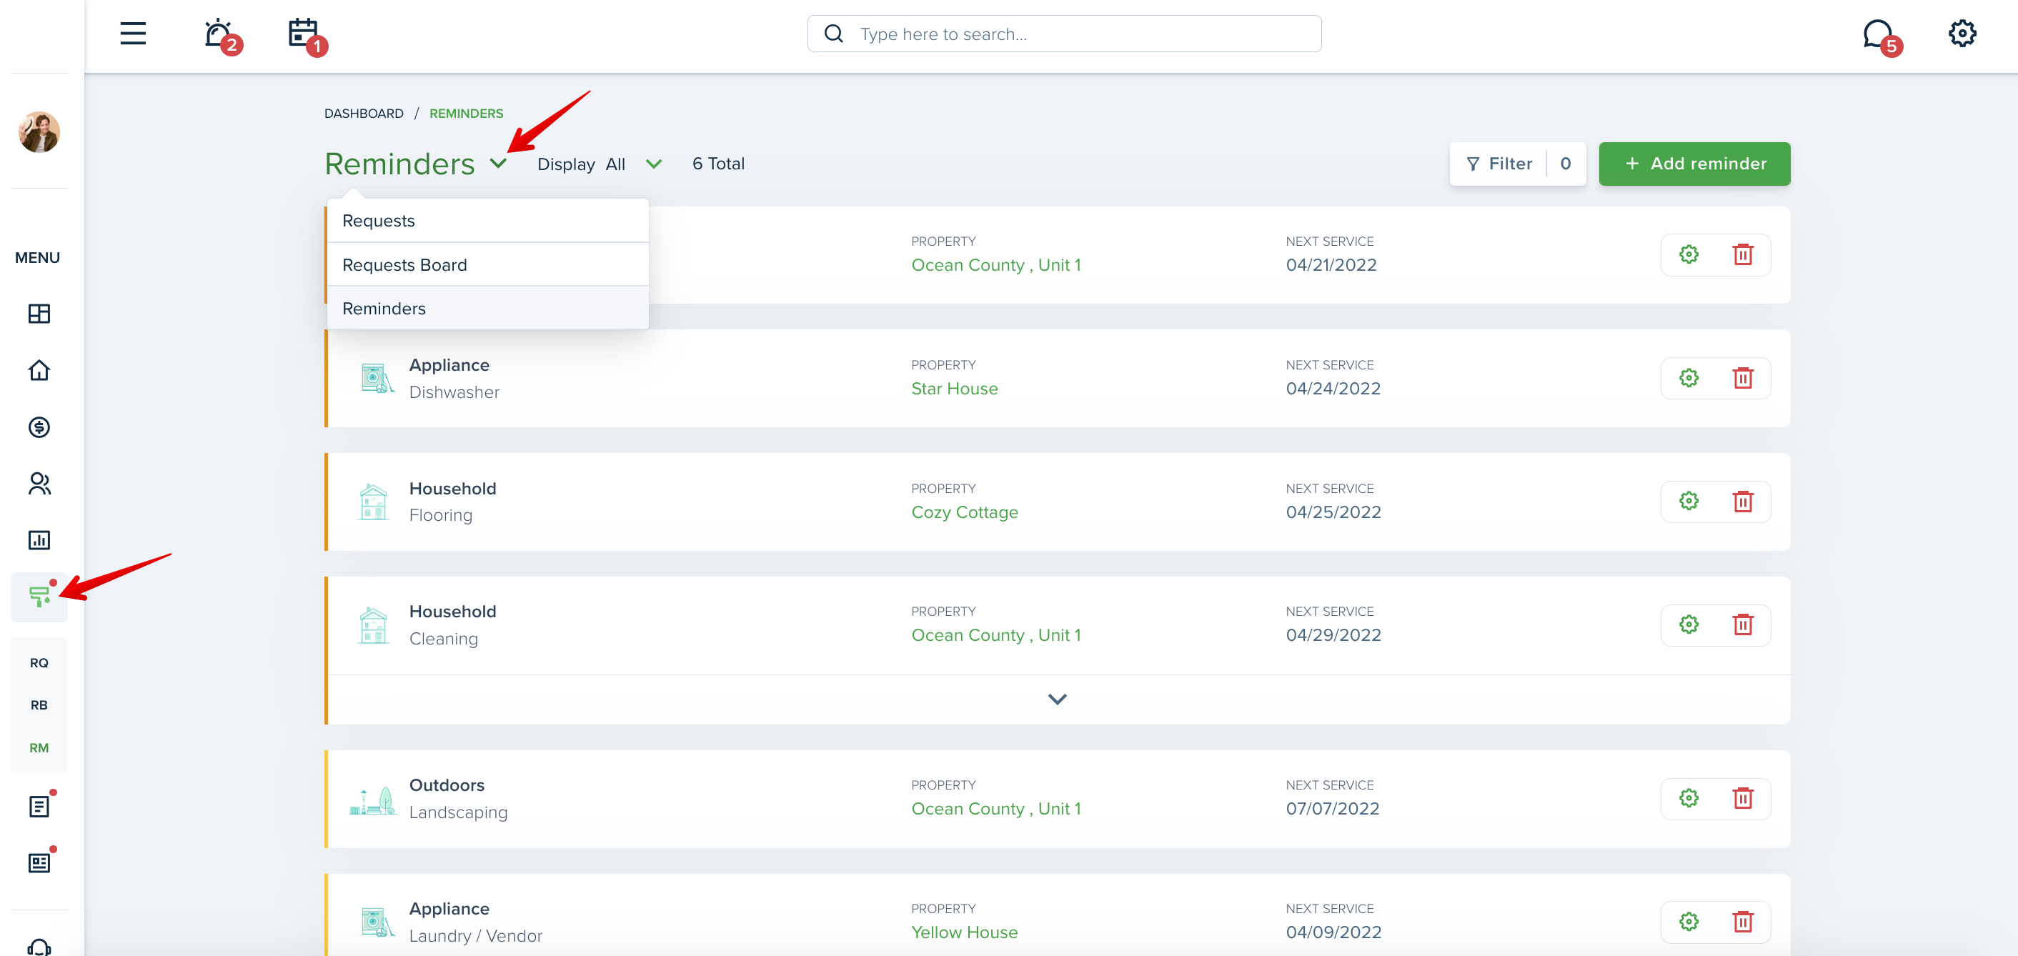The image size is (2018, 956).
Task: Delete the Laundry / Vendor reminder
Action: pyautogui.click(x=1742, y=922)
